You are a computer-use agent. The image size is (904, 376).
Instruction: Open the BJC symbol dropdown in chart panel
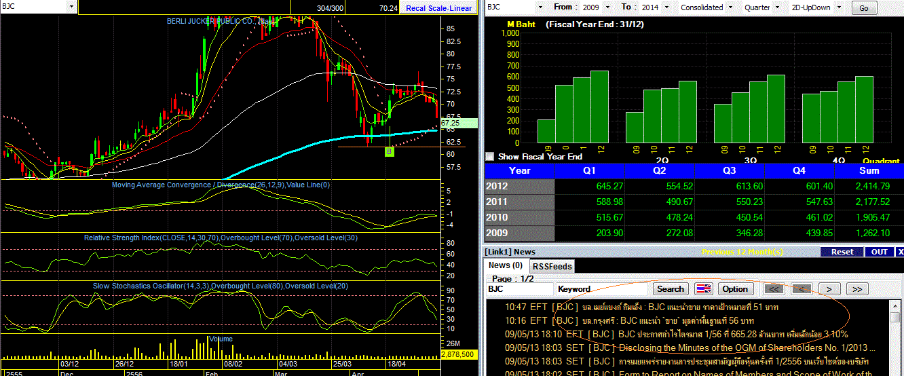tap(71, 7)
